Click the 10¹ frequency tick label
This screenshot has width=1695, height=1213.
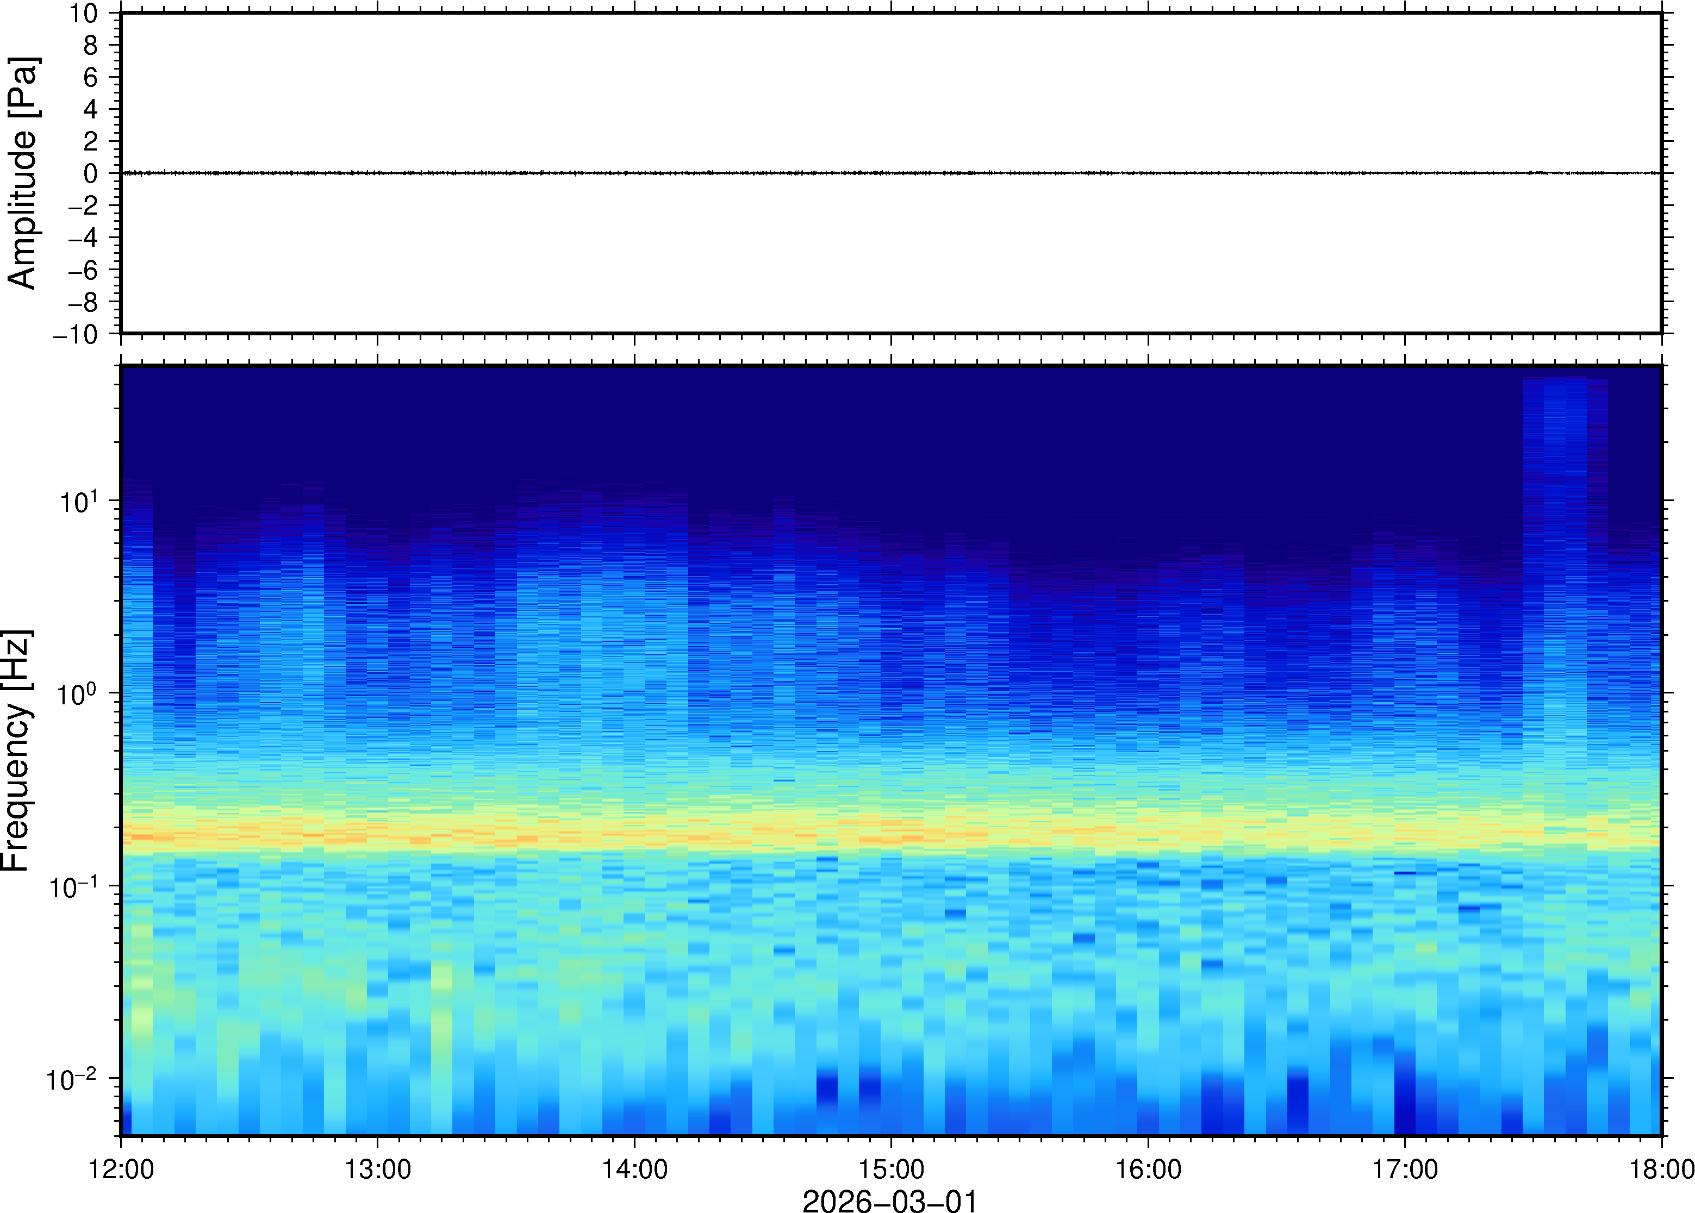(78, 501)
